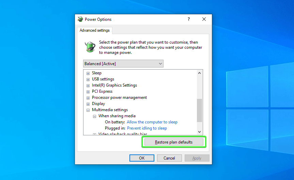Switch to the Advanced settings tab

pyautogui.click(x=94, y=30)
